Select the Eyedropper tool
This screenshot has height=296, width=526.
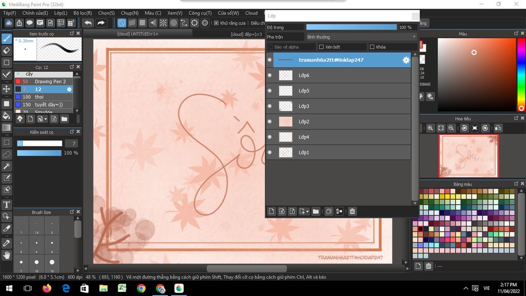(6, 243)
